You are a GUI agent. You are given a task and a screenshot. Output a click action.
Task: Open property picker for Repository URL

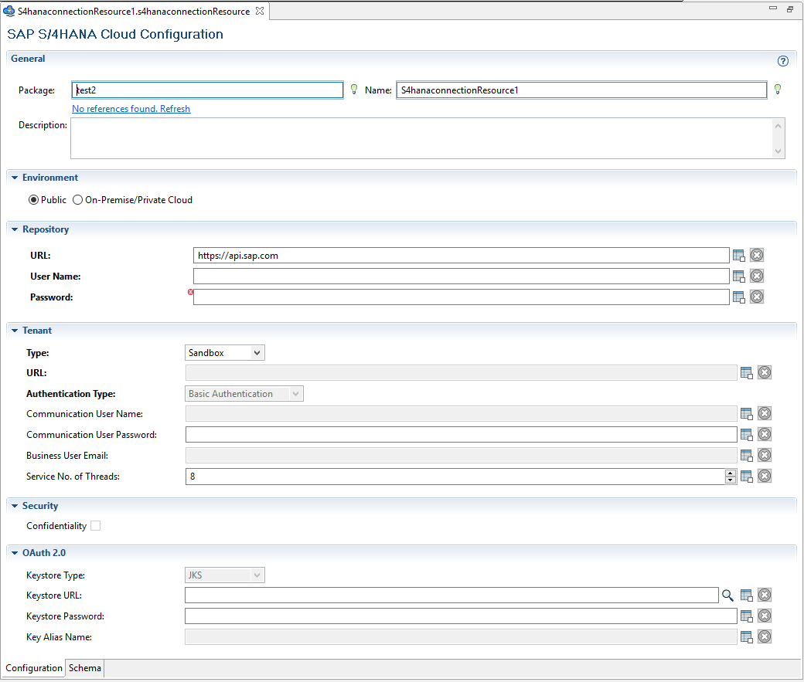pos(739,255)
